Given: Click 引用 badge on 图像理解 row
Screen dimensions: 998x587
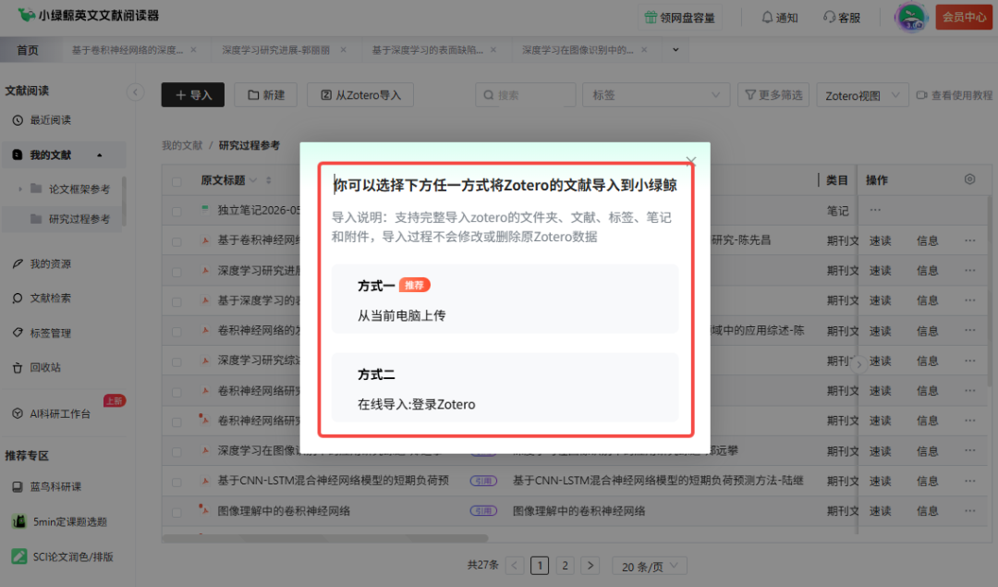Looking at the screenshot, I should pos(483,510).
